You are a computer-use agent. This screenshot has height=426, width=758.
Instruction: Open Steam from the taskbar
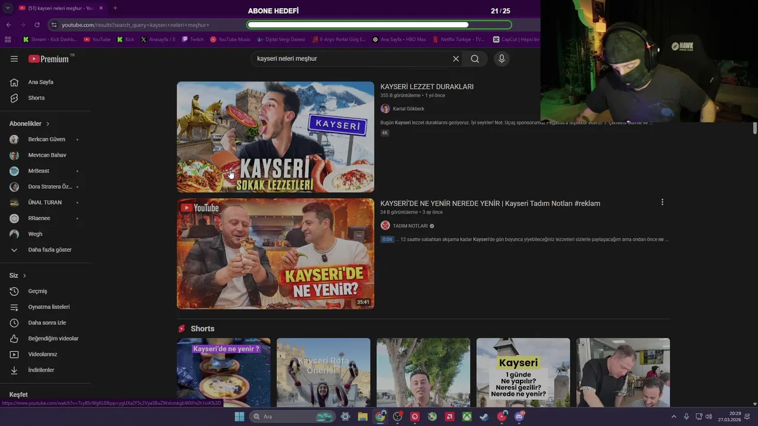click(484, 417)
